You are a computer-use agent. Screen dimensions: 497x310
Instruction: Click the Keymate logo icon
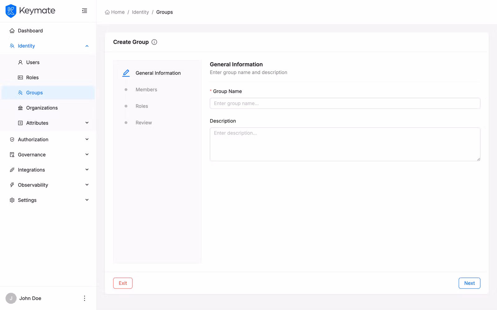(11, 11)
